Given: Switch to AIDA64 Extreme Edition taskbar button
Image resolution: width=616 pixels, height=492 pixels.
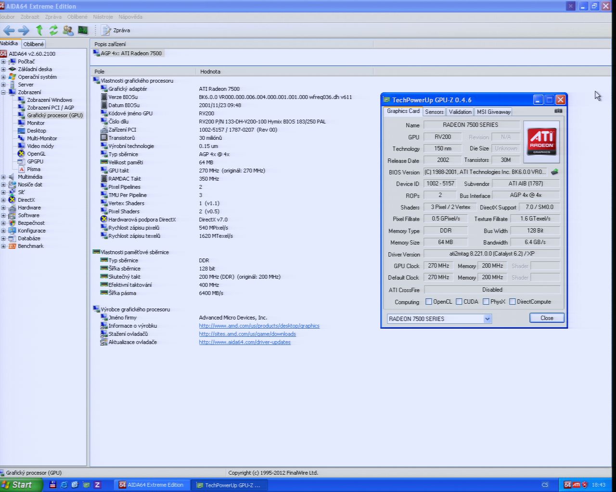Looking at the screenshot, I should click(152, 485).
